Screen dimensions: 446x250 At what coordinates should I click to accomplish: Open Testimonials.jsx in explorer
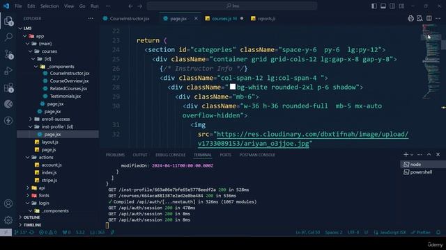point(65,96)
